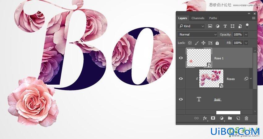Select the Rose 1 layer name
This screenshot has height=139, width=263.
219,58
